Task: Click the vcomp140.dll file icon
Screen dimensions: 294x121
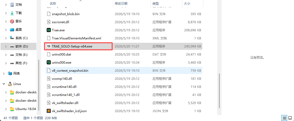Action: [x=49, y=78]
